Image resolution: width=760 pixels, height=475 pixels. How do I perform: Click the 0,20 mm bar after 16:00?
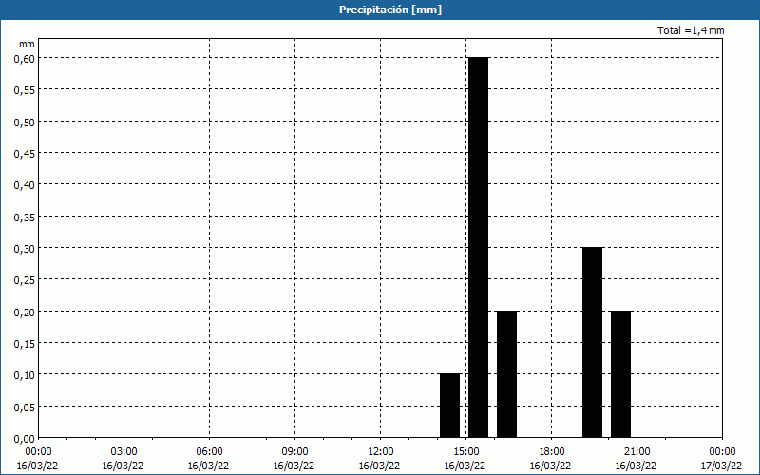pyautogui.click(x=507, y=374)
